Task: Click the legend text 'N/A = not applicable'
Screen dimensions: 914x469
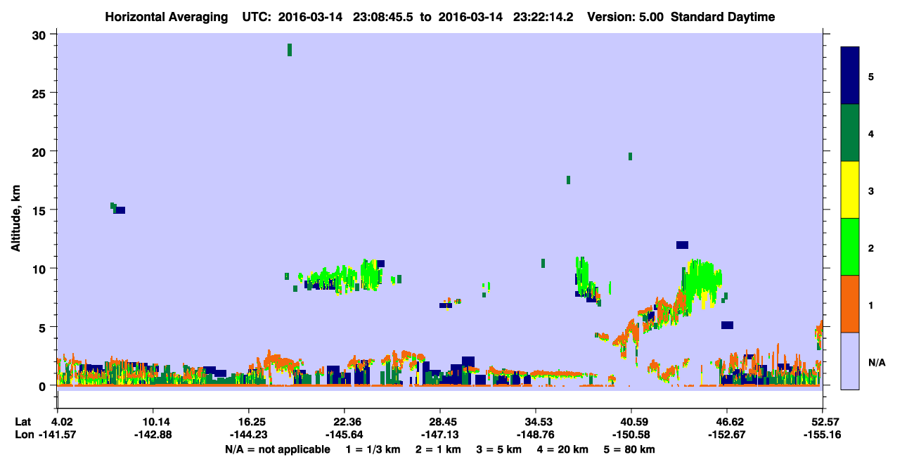Action: coord(277,449)
